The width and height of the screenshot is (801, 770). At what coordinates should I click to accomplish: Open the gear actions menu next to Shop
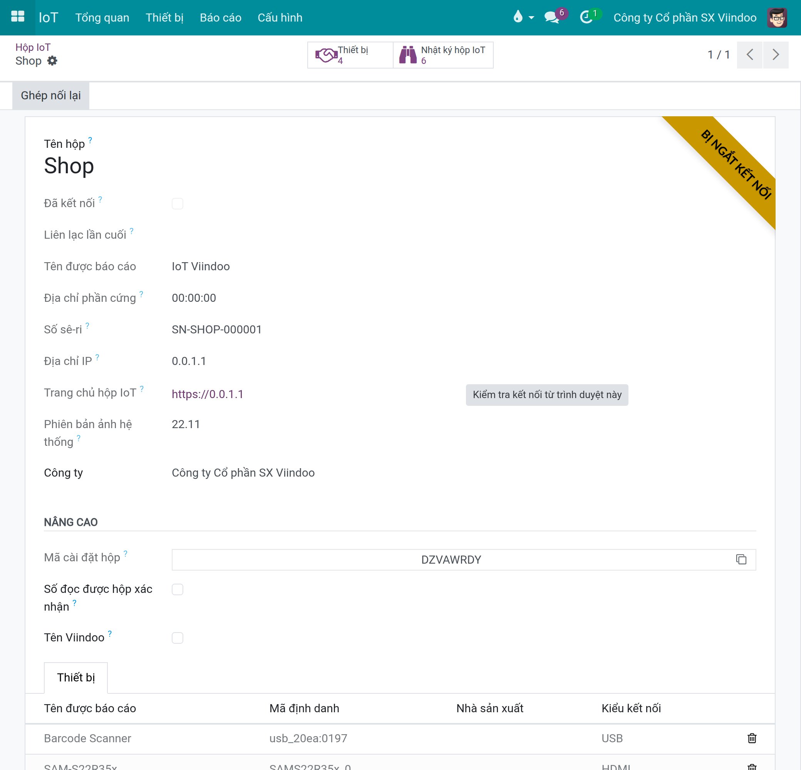pyautogui.click(x=52, y=61)
